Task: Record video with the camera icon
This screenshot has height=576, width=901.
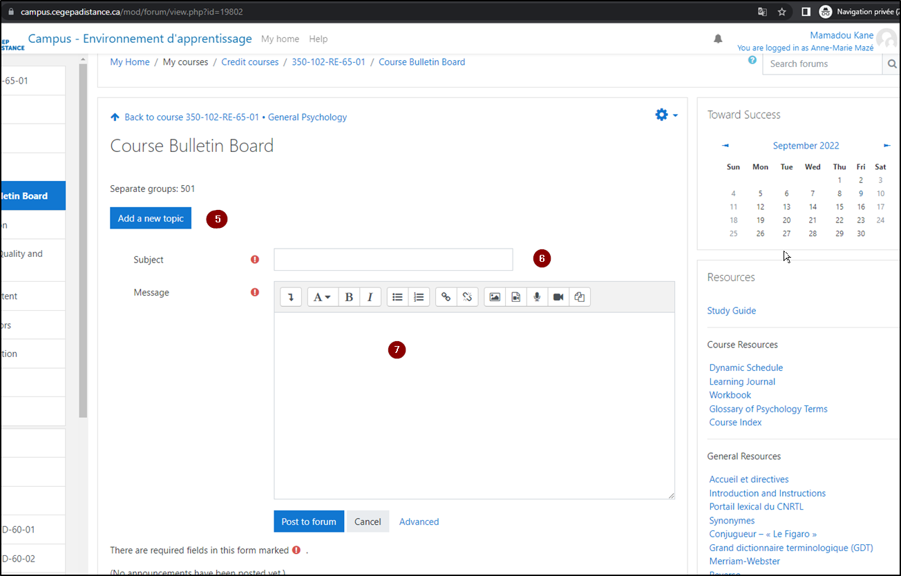Action: point(558,297)
